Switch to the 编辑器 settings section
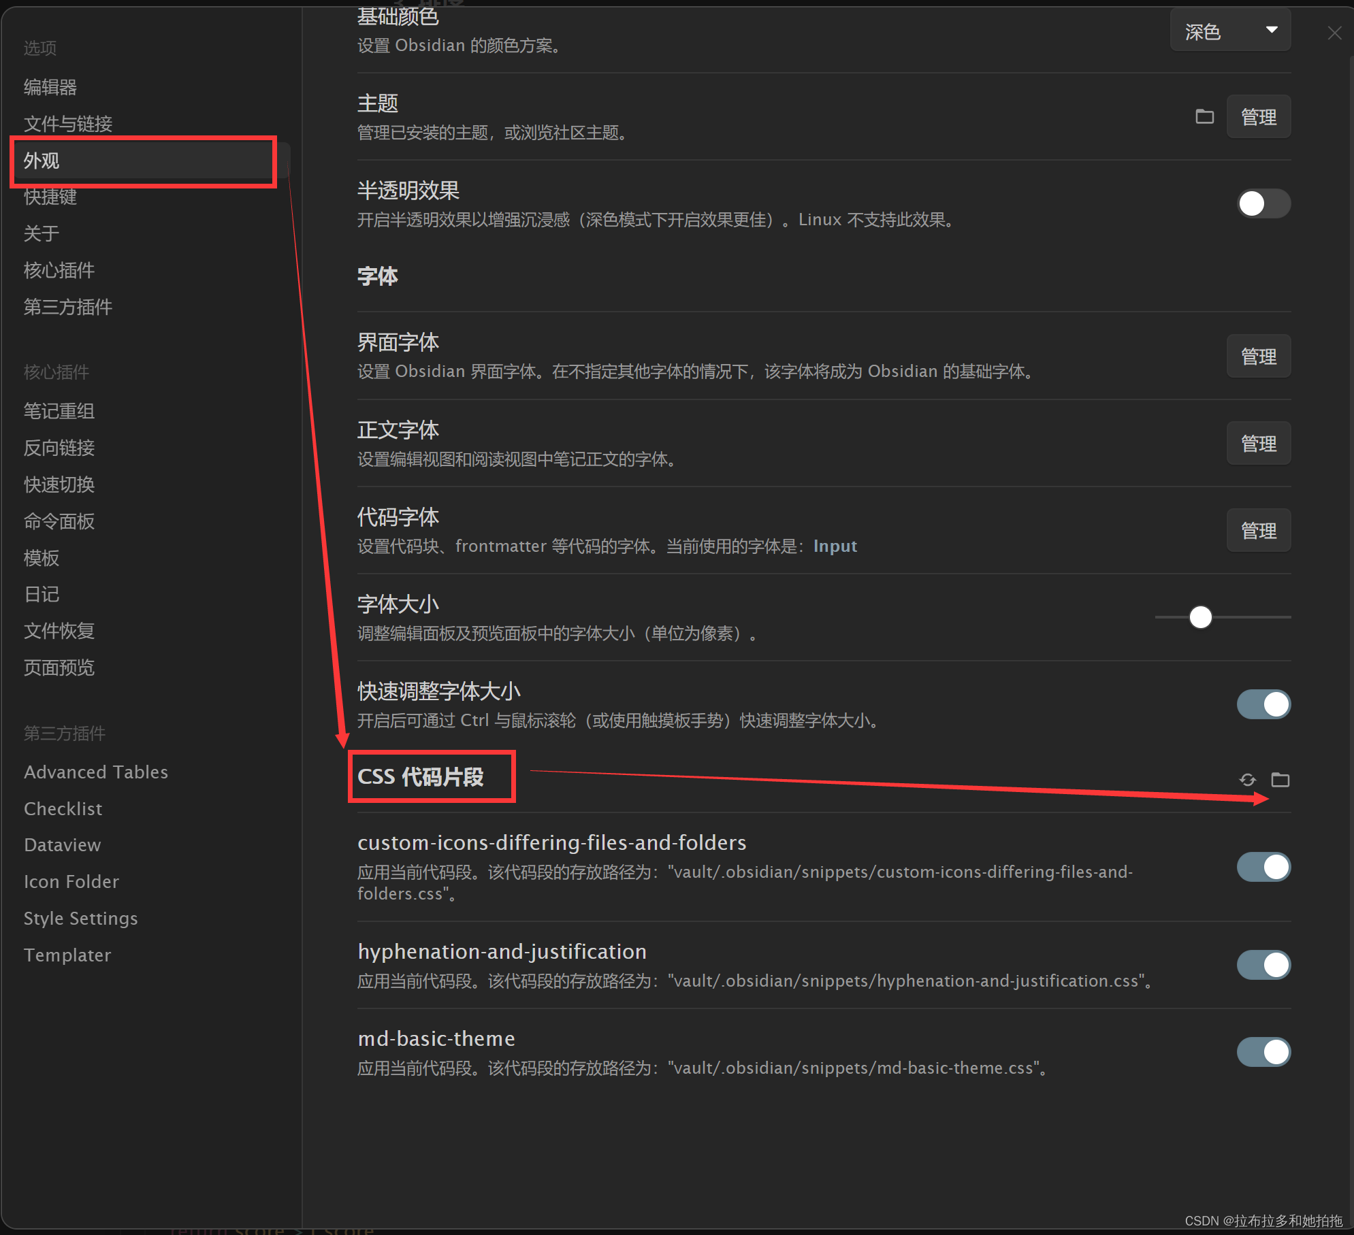Viewport: 1354px width, 1235px height. 50,86
